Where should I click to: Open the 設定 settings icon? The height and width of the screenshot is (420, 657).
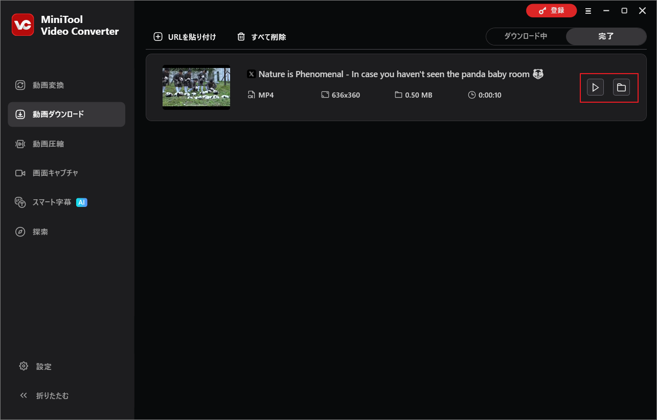[x=23, y=366]
